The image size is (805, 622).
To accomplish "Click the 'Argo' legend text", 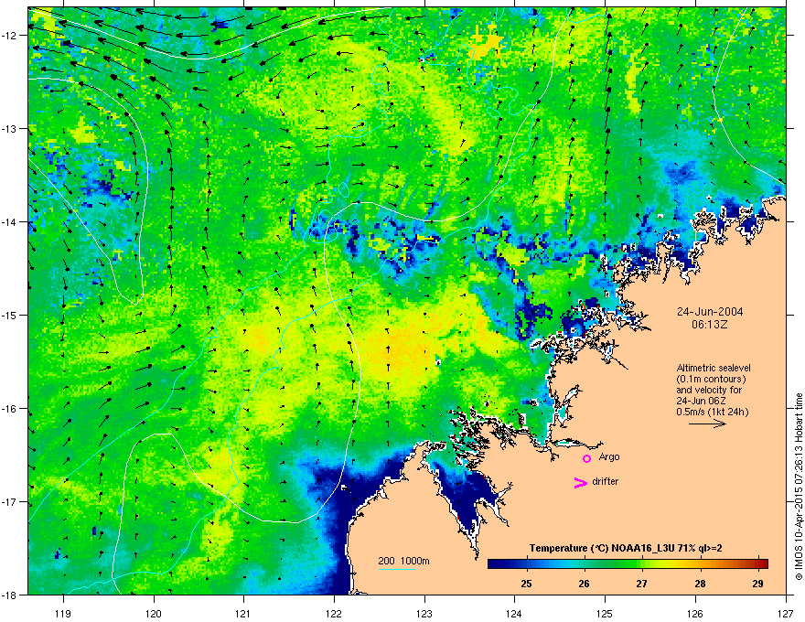I will [x=609, y=456].
